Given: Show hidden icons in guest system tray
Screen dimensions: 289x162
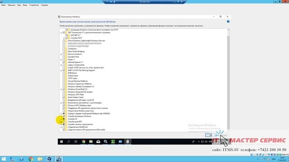Looking at the screenshot, I should tap(199, 142).
